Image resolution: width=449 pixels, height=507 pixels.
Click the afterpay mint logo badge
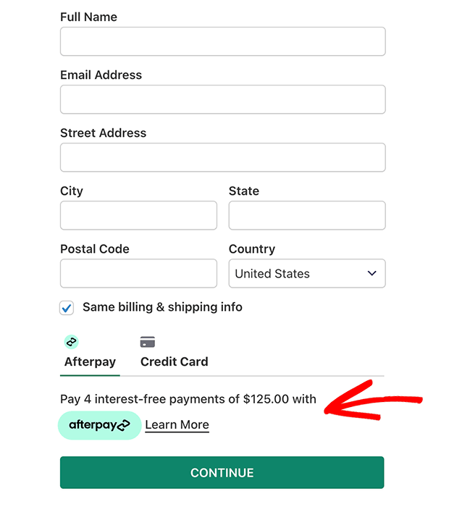coord(99,425)
